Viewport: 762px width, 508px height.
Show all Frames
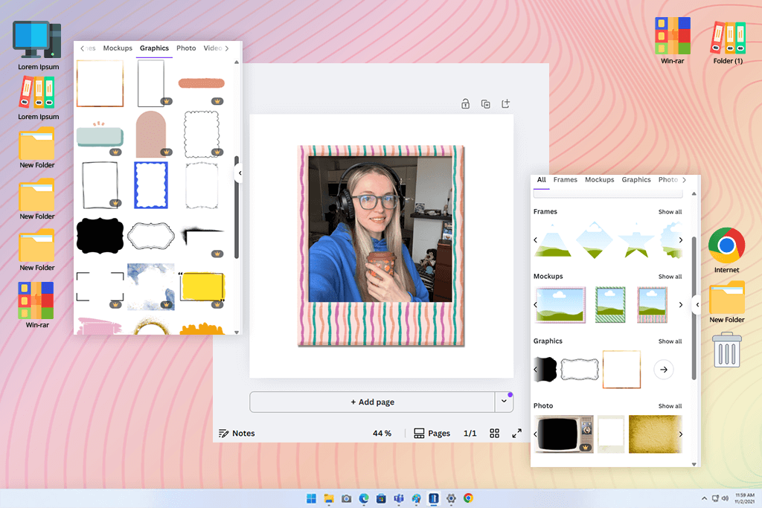click(670, 212)
